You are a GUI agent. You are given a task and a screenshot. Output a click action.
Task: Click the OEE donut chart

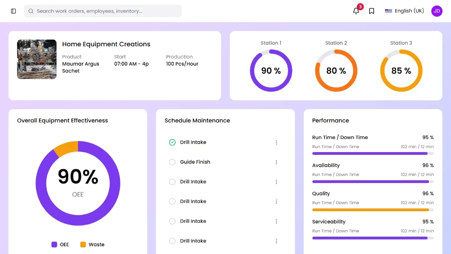[78, 183]
